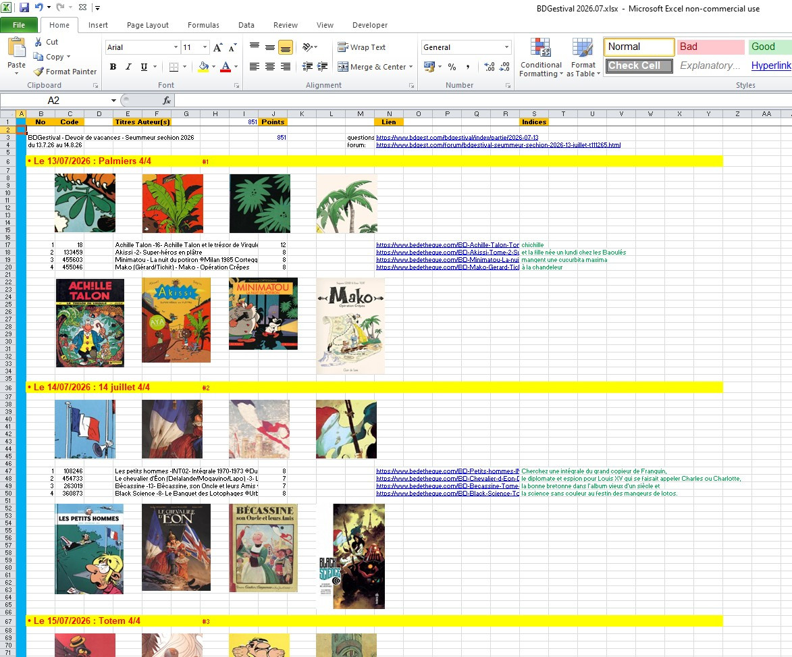Image resolution: width=792 pixels, height=657 pixels.
Task: Cut the selected cell contents
Action: point(47,42)
